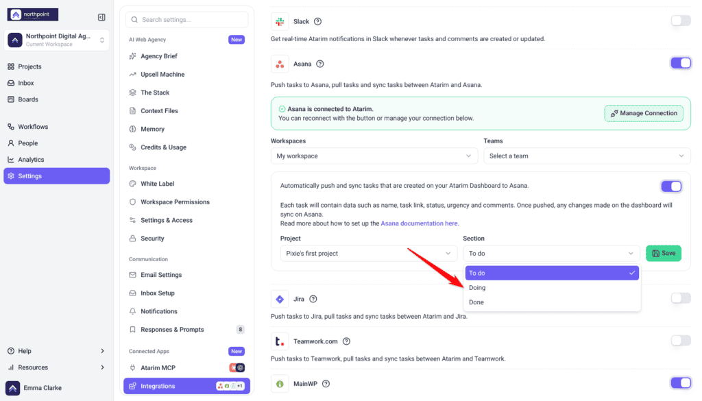Open the Asana documentation link

(x=420, y=223)
